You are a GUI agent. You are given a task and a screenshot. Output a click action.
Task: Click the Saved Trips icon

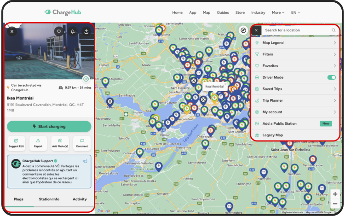(257, 89)
